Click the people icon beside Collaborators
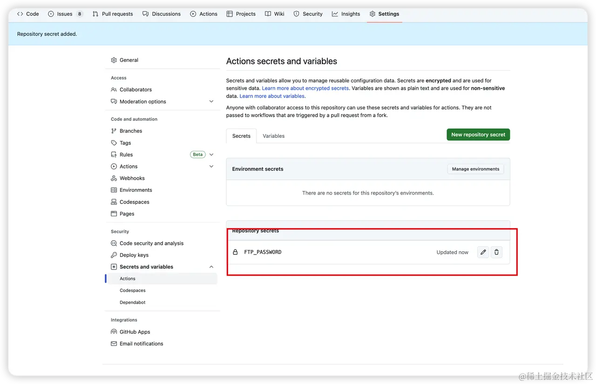The height and width of the screenshot is (384, 596). click(114, 89)
